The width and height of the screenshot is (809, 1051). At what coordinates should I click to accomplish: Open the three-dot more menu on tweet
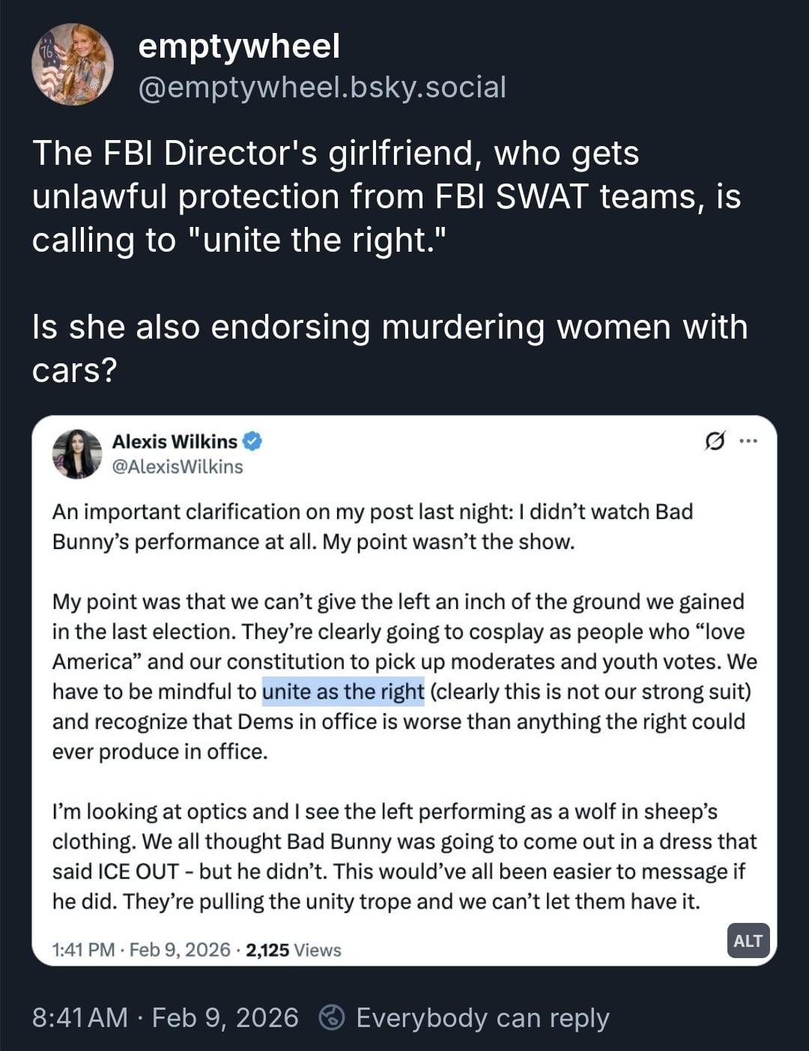click(748, 441)
